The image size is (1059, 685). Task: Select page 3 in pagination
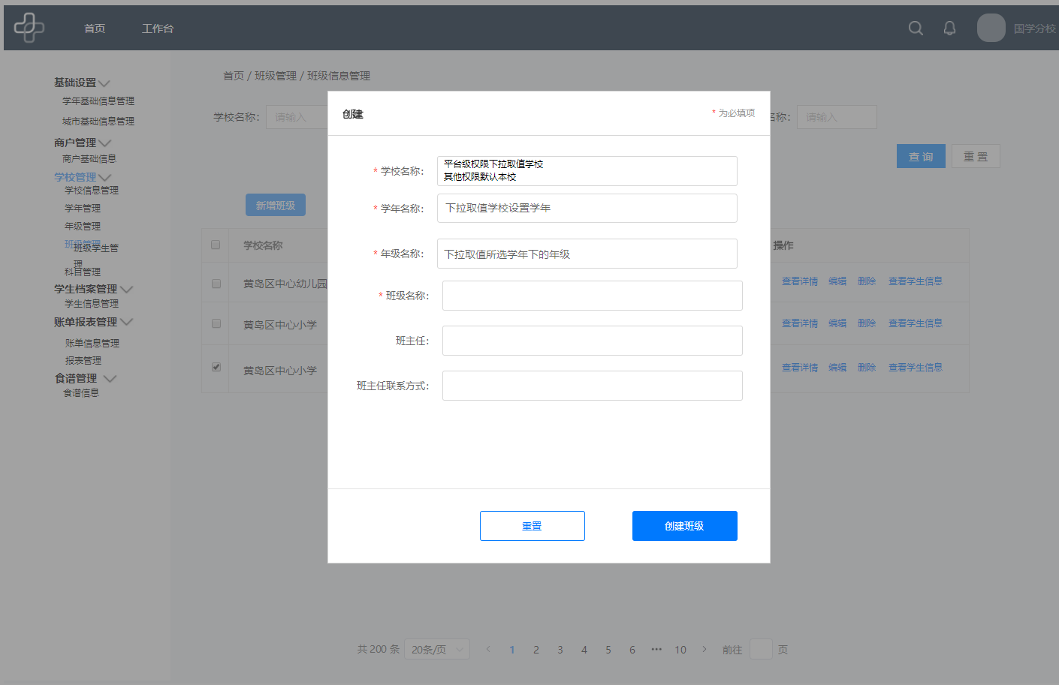560,650
